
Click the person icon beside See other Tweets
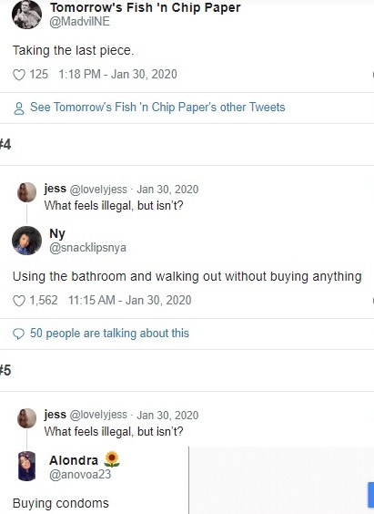tap(19, 108)
